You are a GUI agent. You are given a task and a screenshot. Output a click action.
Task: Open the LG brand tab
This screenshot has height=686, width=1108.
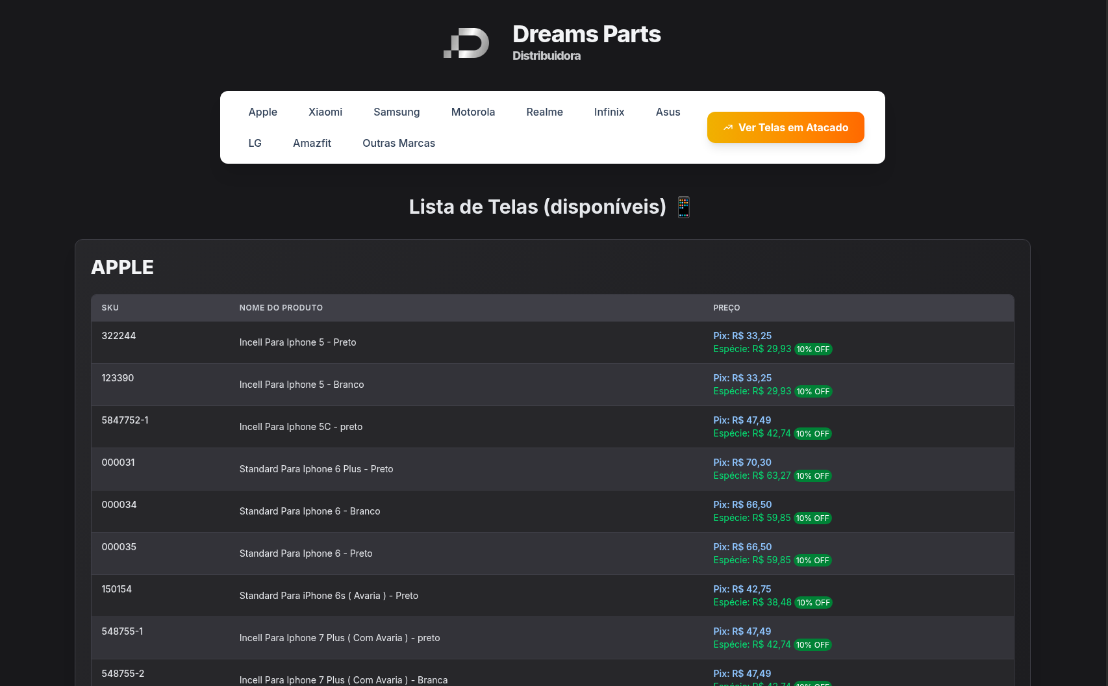click(255, 143)
